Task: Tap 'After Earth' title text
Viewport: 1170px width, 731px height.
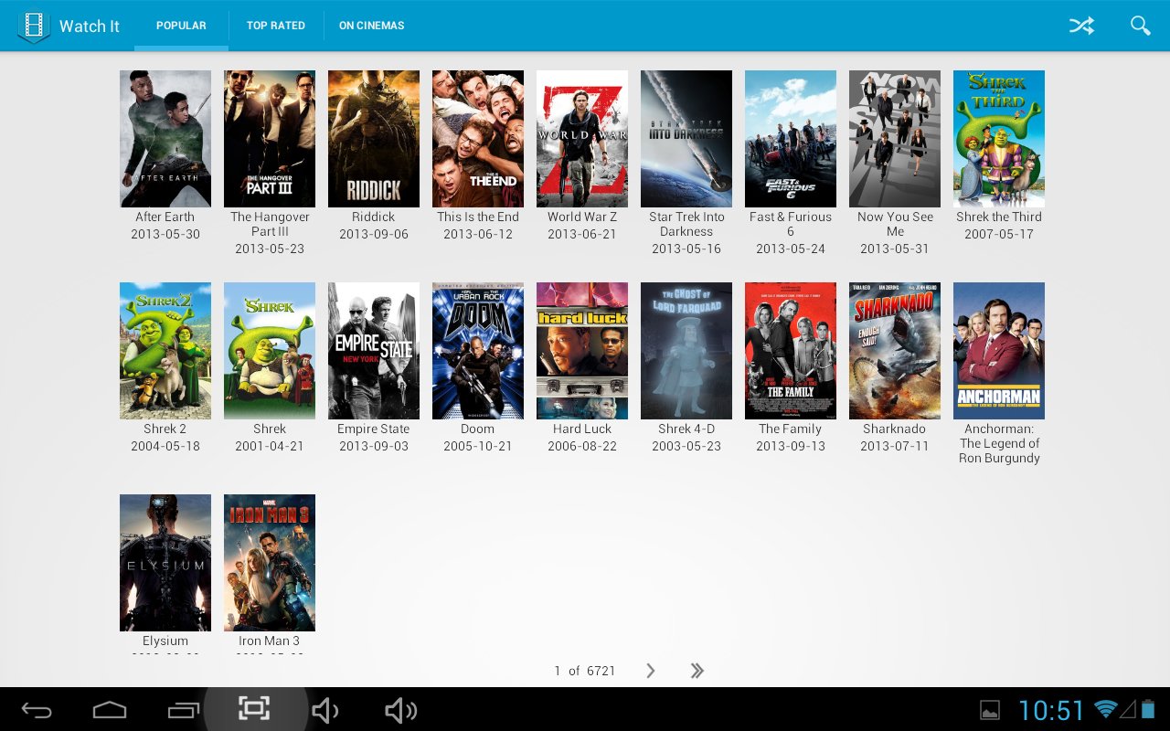Action: [165, 217]
